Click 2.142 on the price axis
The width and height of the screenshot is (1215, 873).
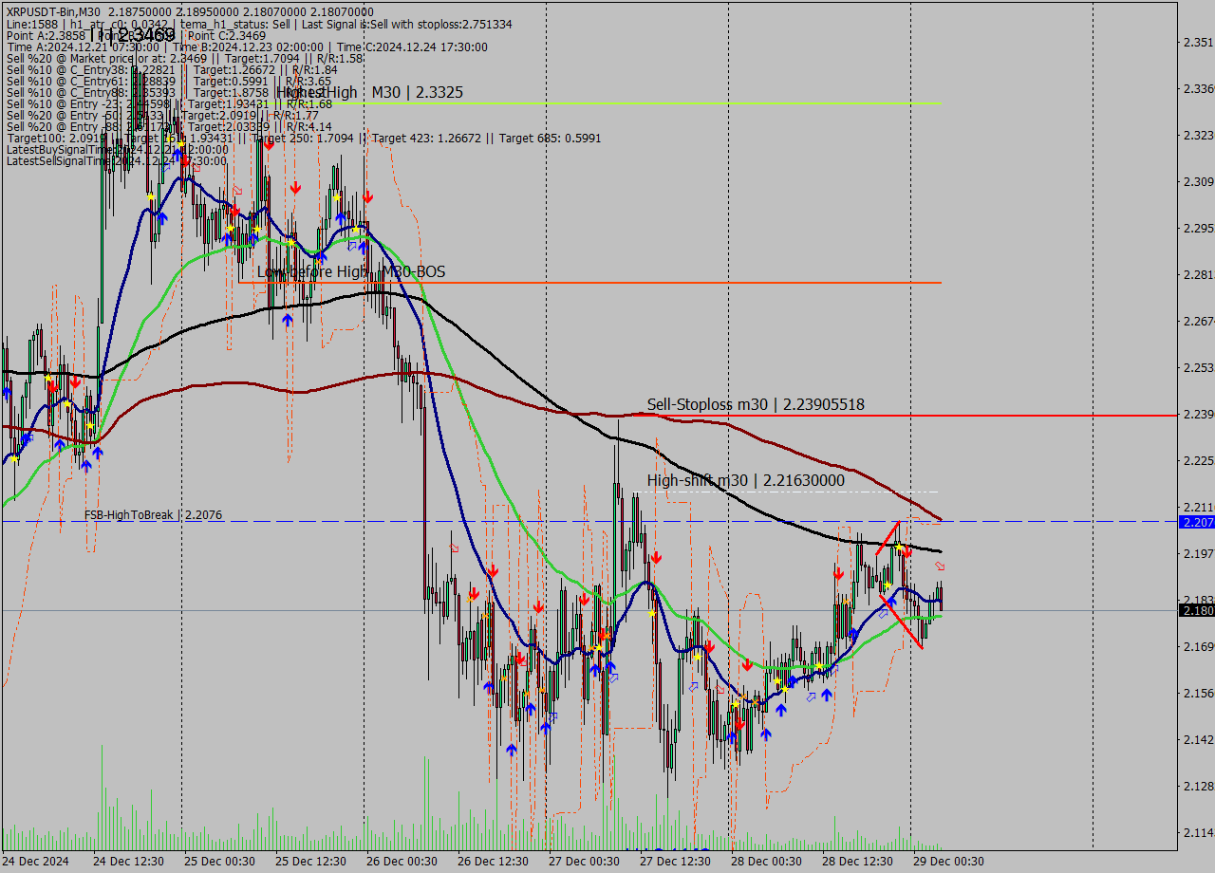click(x=1199, y=739)
